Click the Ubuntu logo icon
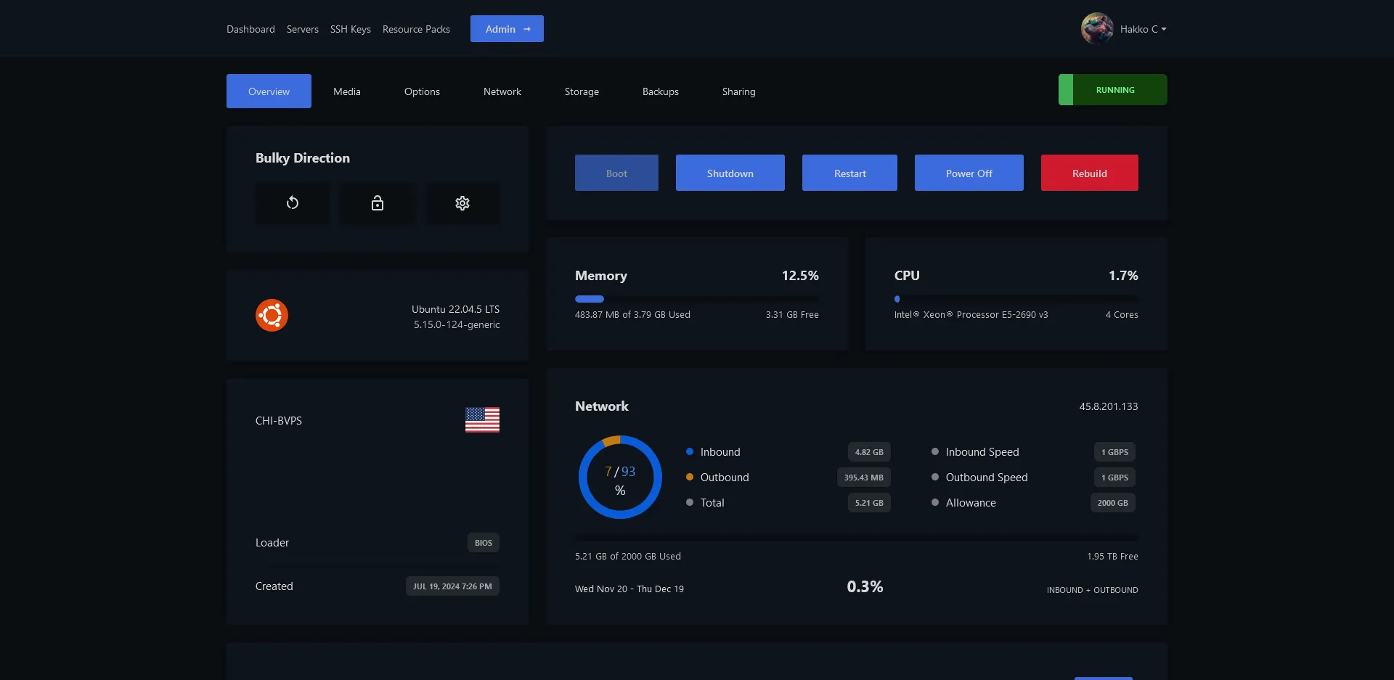The height and width of the screenshot is (680, 1394). point(272,316)
